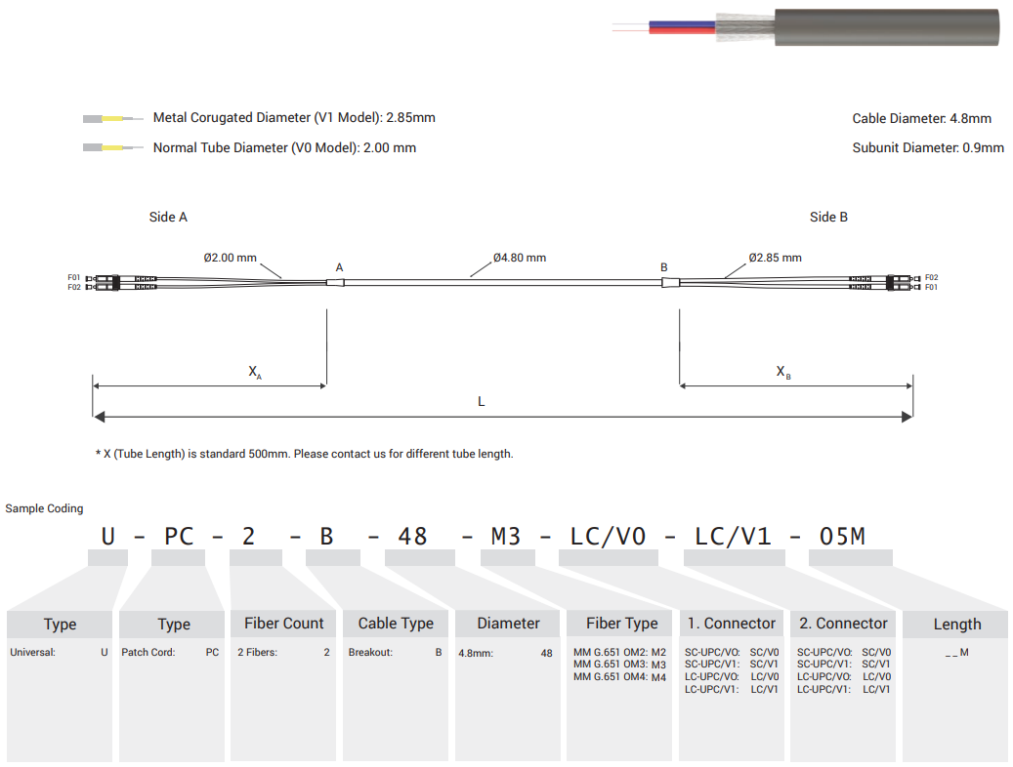Click the Ø2.85 mm tube label
This screenshot has width=1013, height=767.
click(775, 258)
